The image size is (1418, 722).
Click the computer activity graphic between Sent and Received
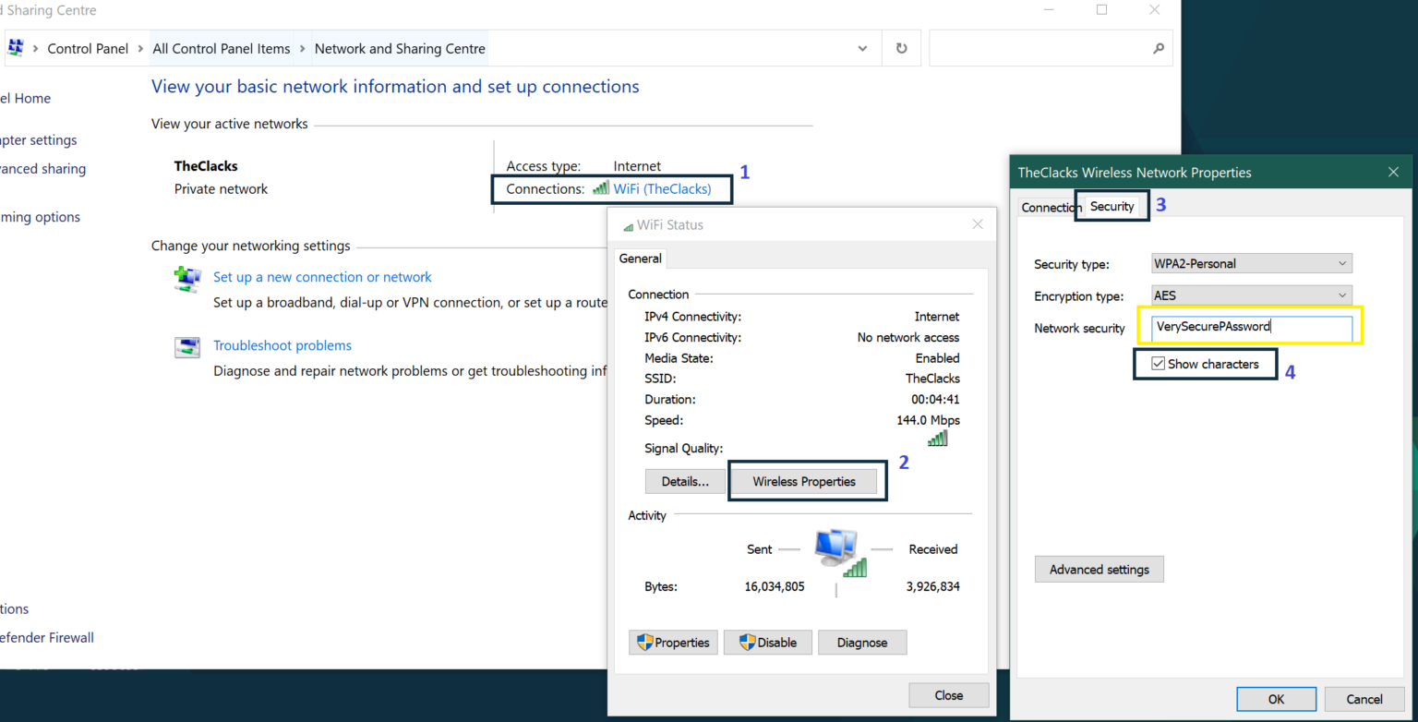(x=837, y=548)
